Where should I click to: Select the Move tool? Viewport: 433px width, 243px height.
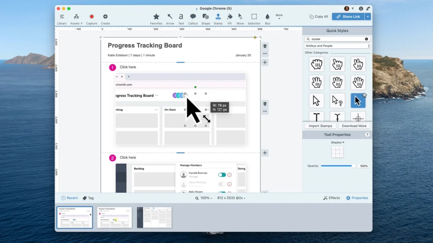click(240, 19)
